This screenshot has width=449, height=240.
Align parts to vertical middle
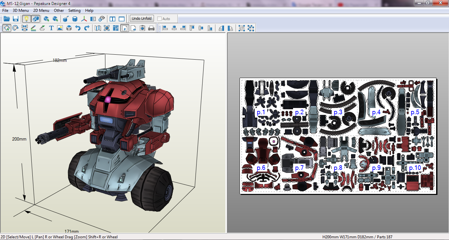201,28
